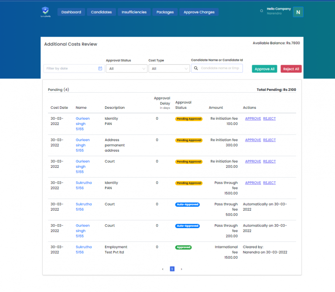Approve Sukrutha's 1500.00 pass through fee

pos(253,183)
